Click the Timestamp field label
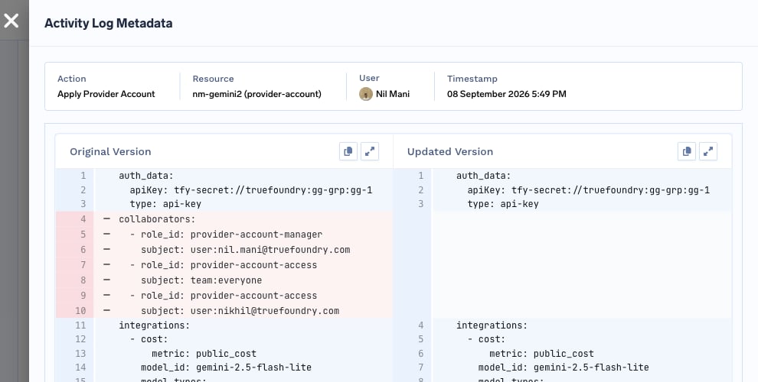758x382 pixels. [472, 79]
